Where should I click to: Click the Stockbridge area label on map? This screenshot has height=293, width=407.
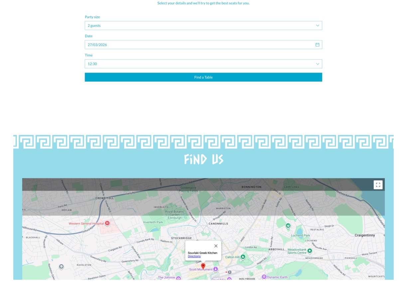181,238
